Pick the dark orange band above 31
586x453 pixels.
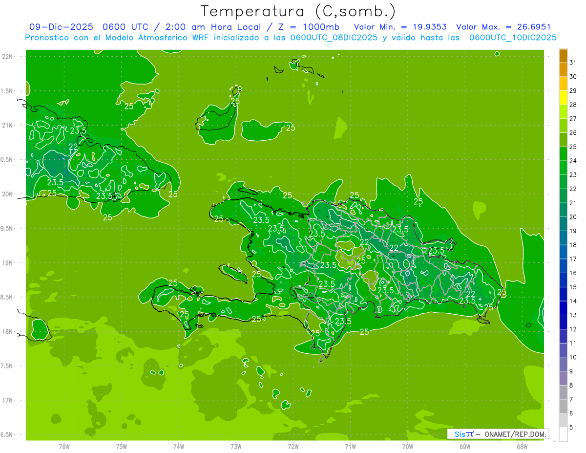563,56
